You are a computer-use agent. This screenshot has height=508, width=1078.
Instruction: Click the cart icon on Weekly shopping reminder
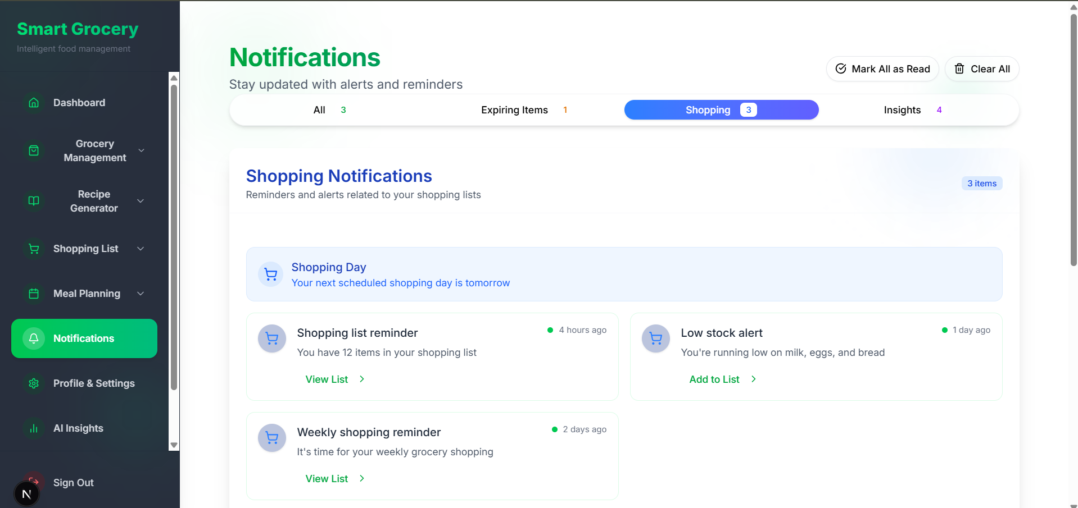272,438
